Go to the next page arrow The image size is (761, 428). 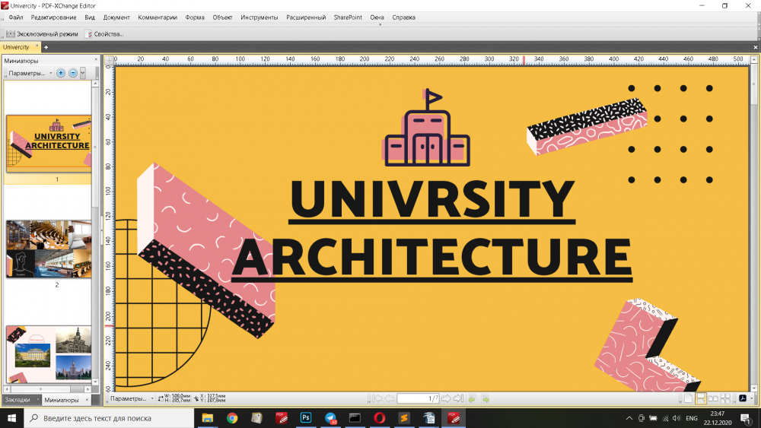447,398
